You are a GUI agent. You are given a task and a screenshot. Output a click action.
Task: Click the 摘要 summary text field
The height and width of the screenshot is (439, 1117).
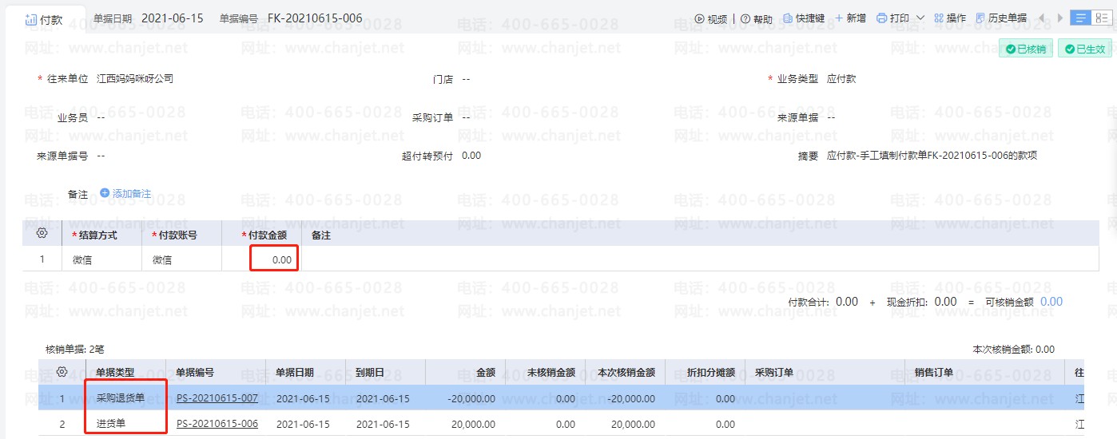coord(932,156)
